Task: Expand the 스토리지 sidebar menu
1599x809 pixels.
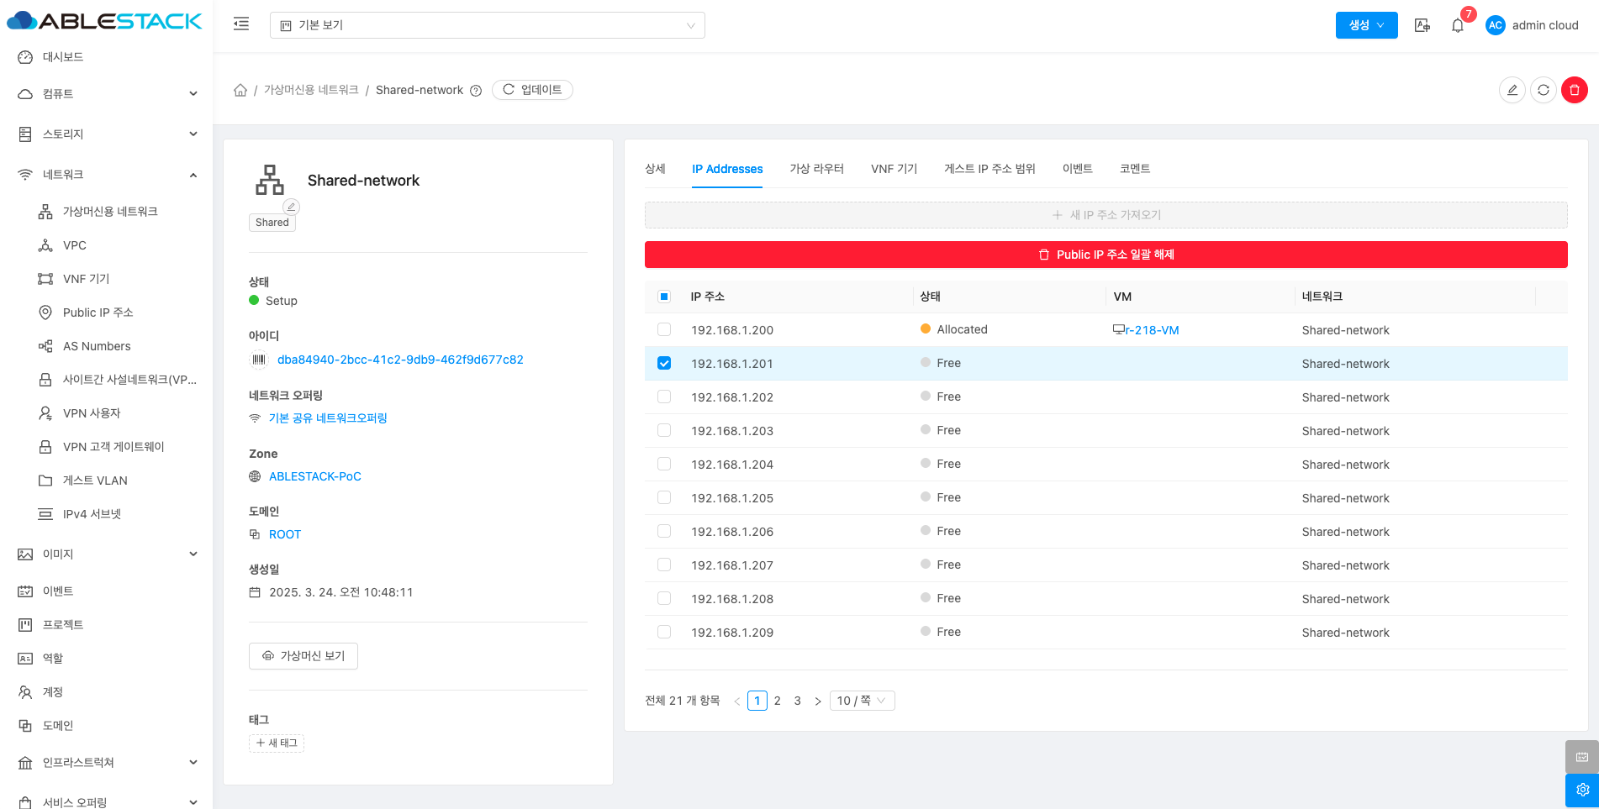Action: tap(107, 134)
